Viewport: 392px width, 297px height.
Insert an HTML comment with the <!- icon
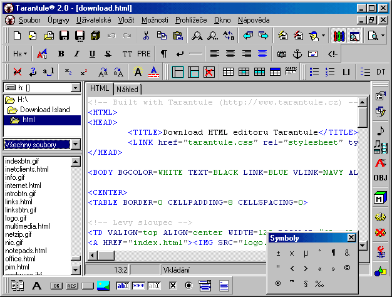[333, 54]
